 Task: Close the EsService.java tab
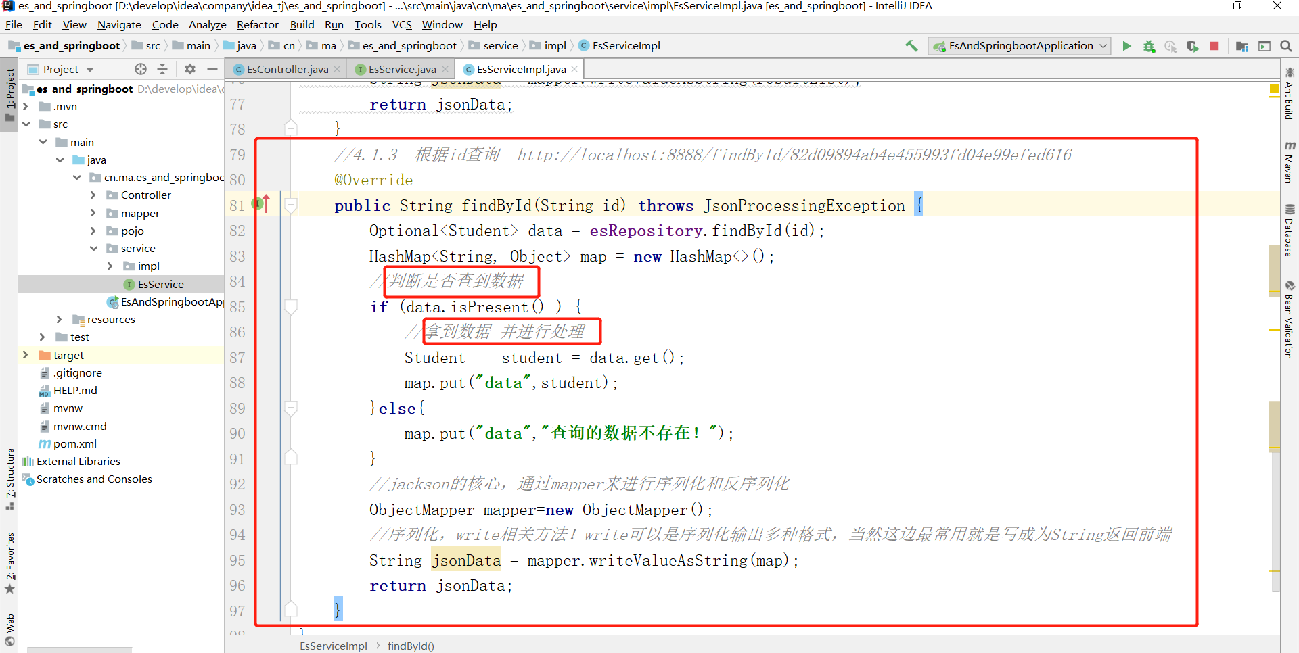(x=445, y=69)
